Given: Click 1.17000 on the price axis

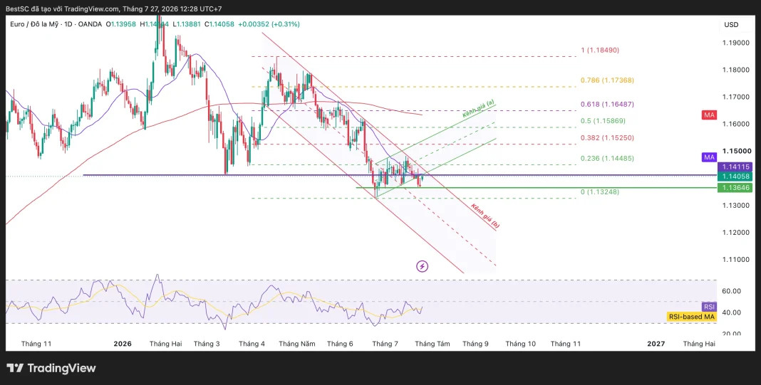Looking at the screenshot, I should (x=735, y=97).
